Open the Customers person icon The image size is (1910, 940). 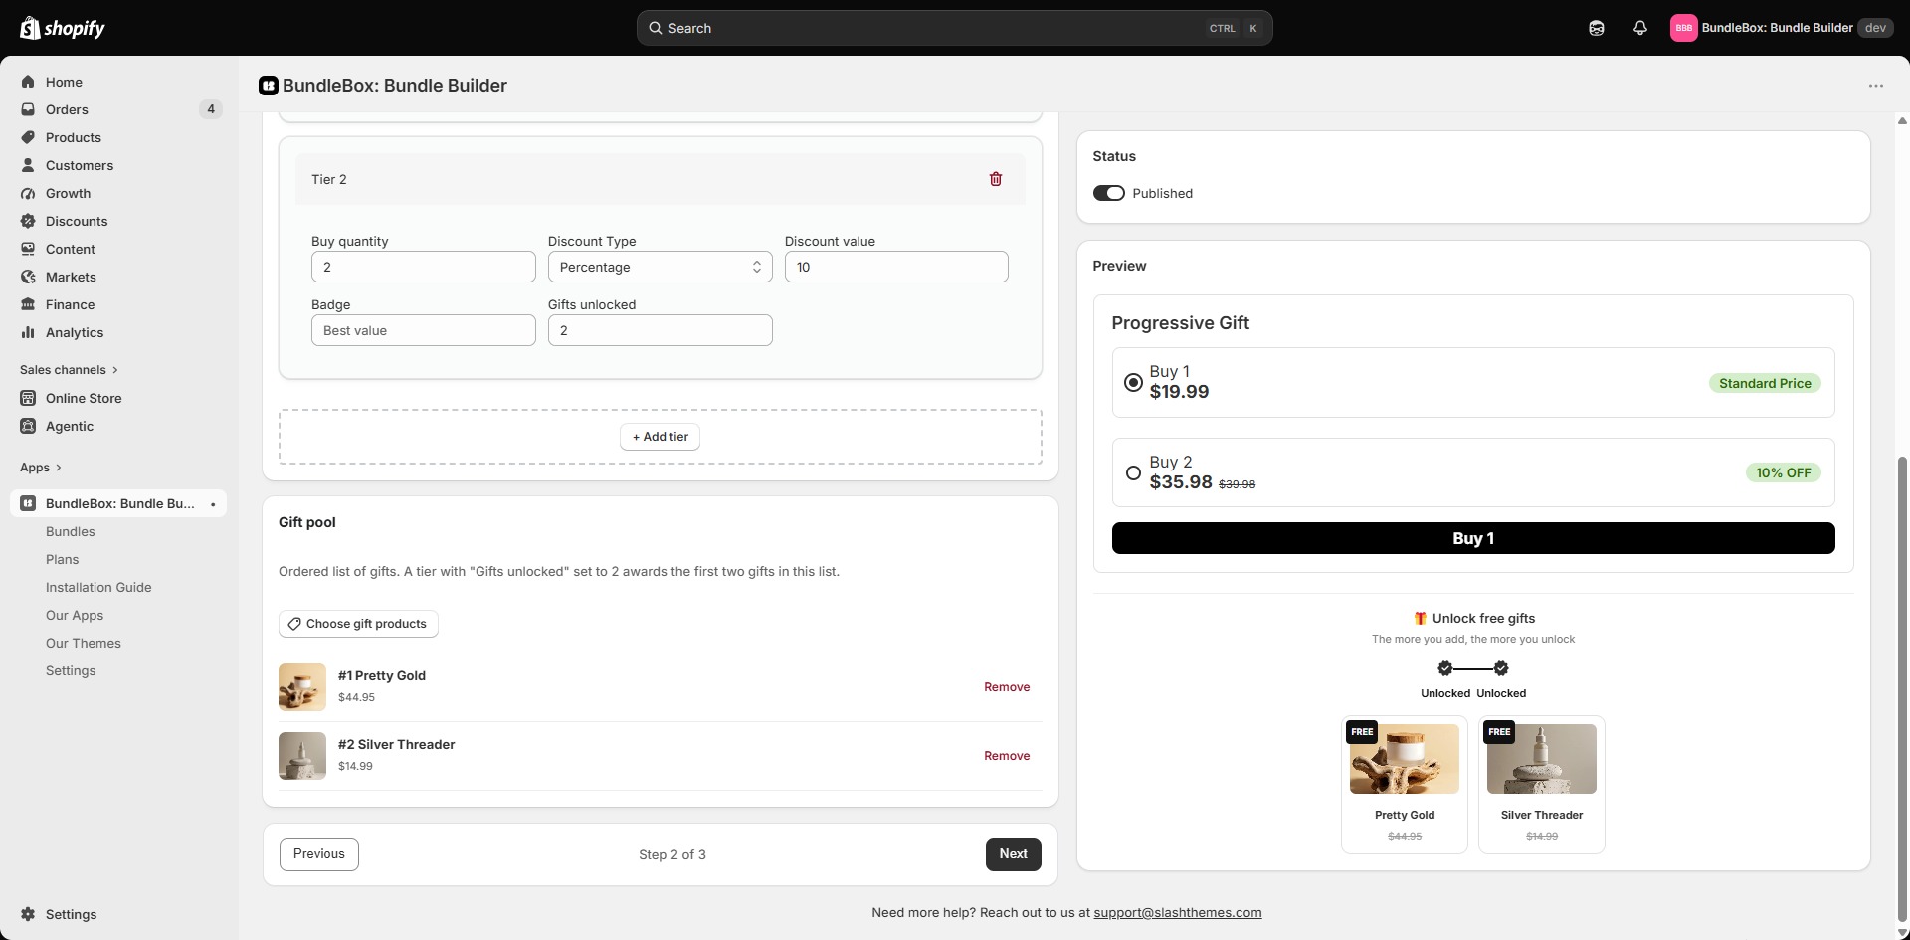coord(28,165)
